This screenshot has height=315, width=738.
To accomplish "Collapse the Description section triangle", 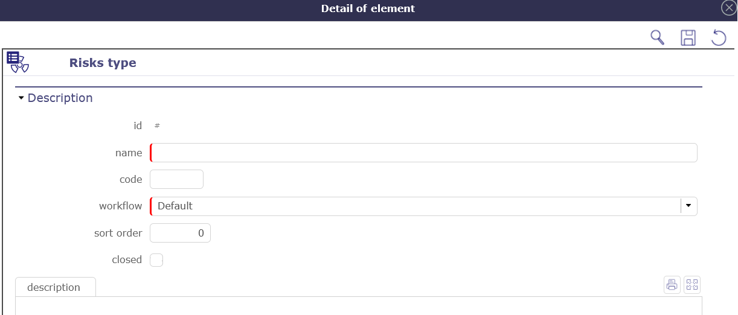I will (21, 98).
